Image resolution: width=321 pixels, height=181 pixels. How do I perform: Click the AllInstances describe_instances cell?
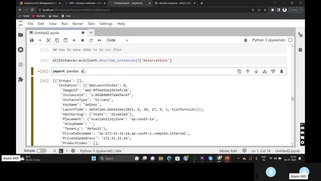169,60
